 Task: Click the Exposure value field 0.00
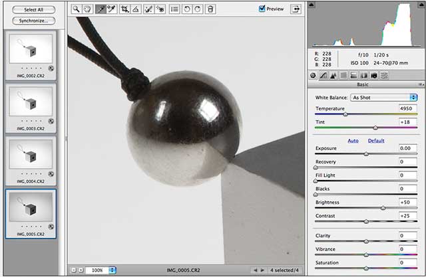coord(408,148)
